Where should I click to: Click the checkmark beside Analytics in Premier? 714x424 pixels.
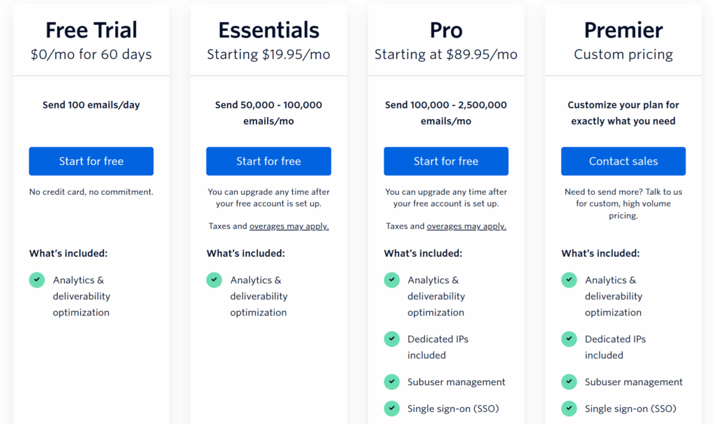pyautogui.click(x=569, y=280)
